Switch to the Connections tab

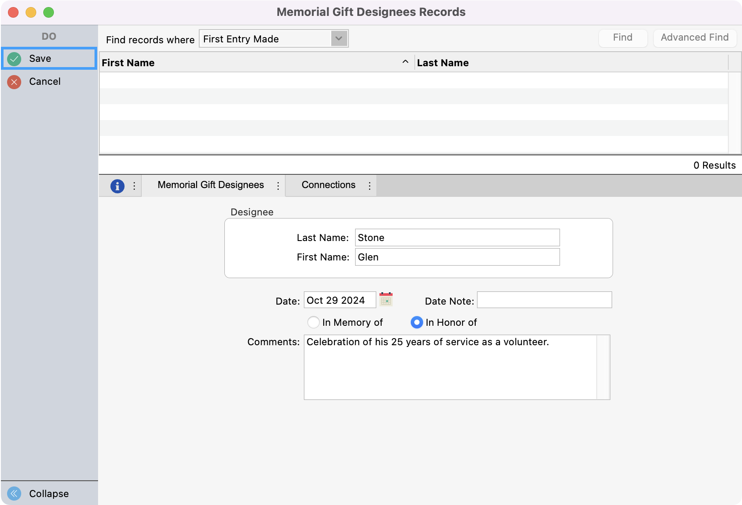(328, 185)
